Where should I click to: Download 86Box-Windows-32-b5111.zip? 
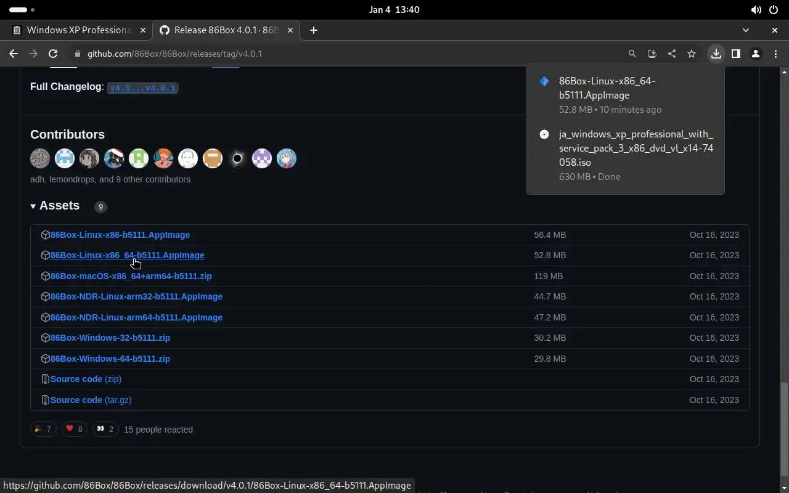click(x=110, y=338)
